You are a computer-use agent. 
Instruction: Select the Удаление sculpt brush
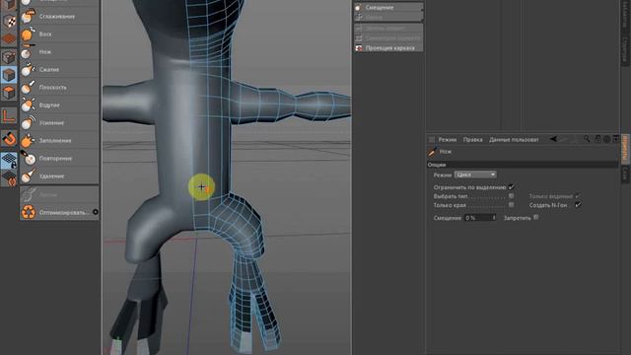coord(59,176)
